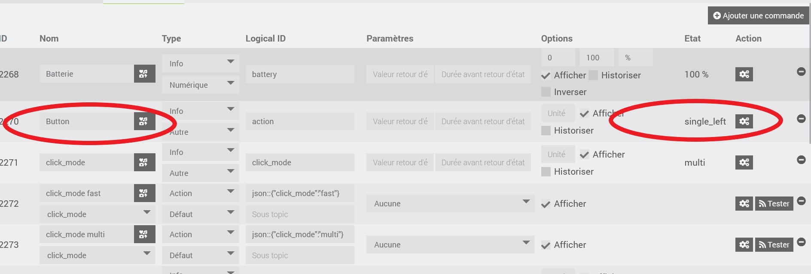Enable Inverser option for Batterie

coord(546,92)
